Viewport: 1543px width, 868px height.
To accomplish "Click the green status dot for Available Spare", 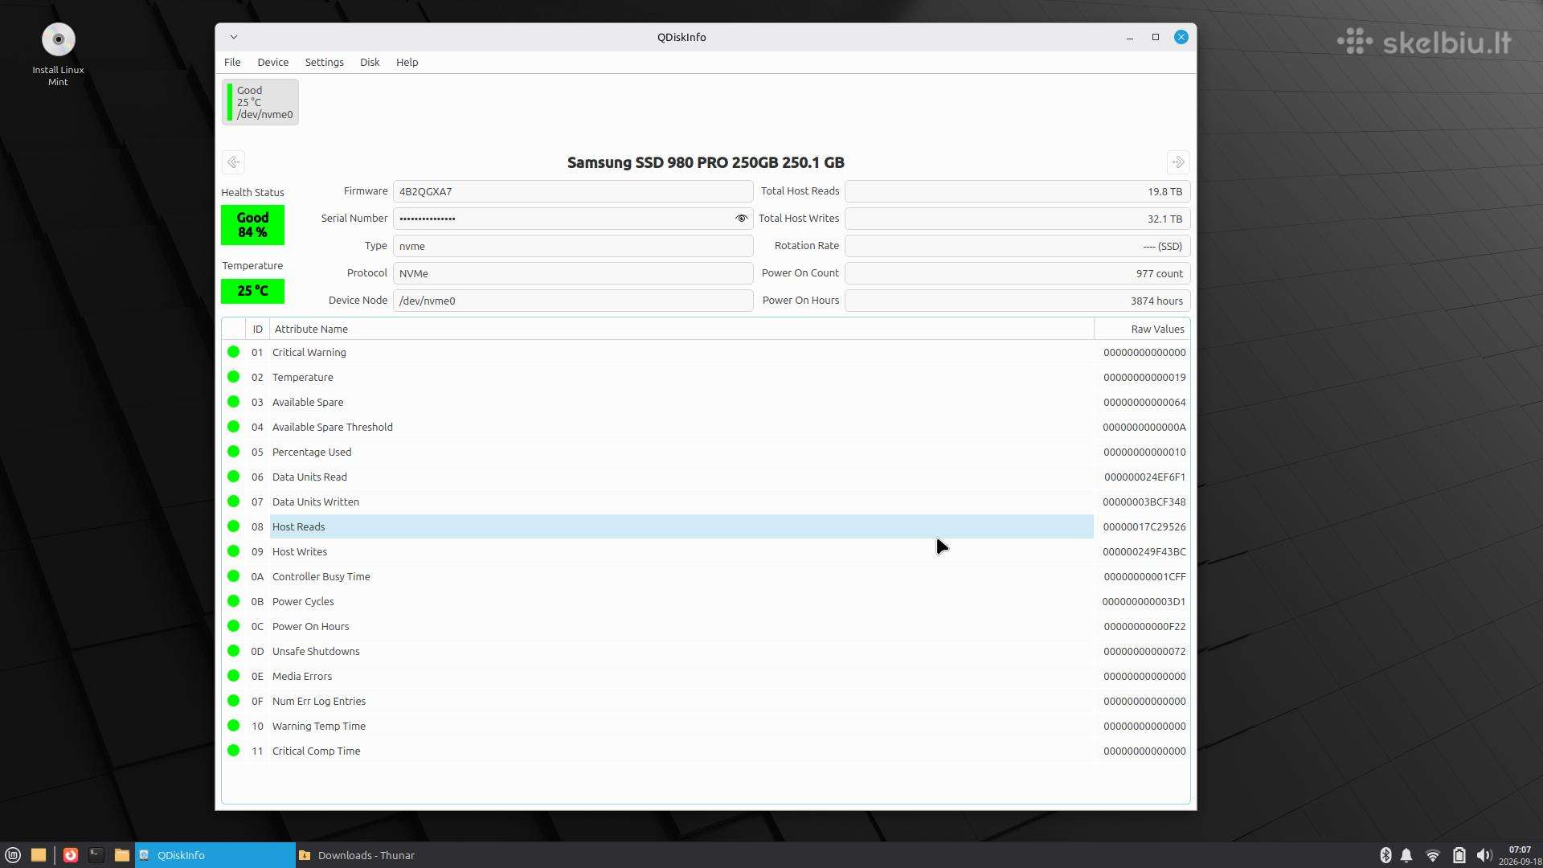I will tap(233, 402).
